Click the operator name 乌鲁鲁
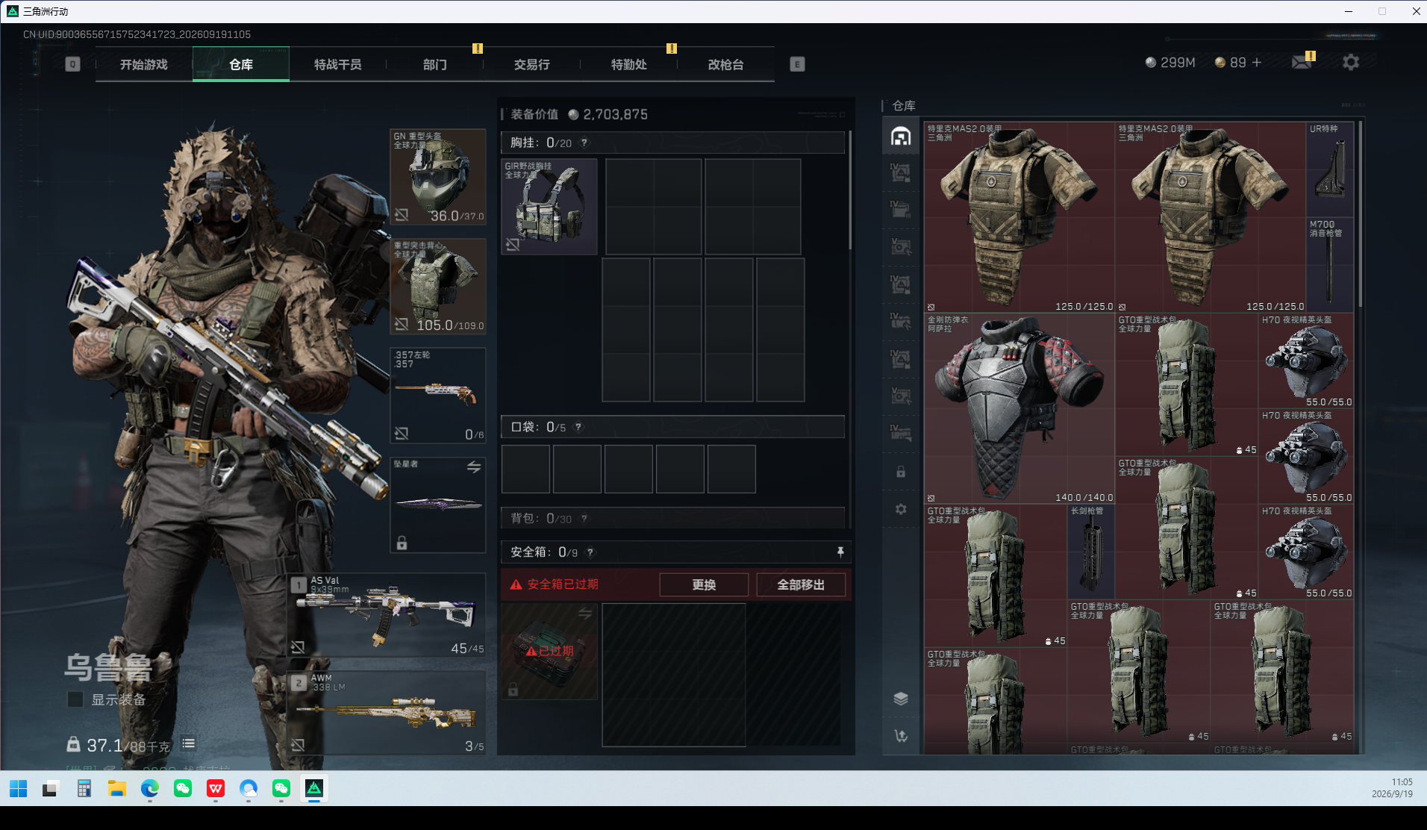 click(x=108, y=667)
